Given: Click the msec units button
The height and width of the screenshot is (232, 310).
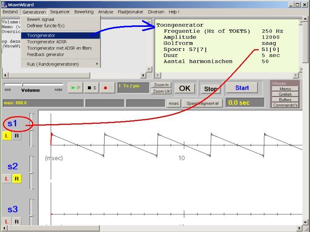Looking at the screenshot, I should tap(174, 103).
